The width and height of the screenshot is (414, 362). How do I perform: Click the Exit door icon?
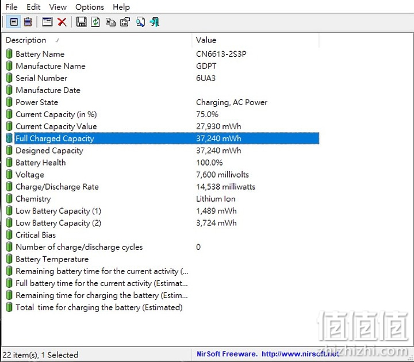point(155,22)
